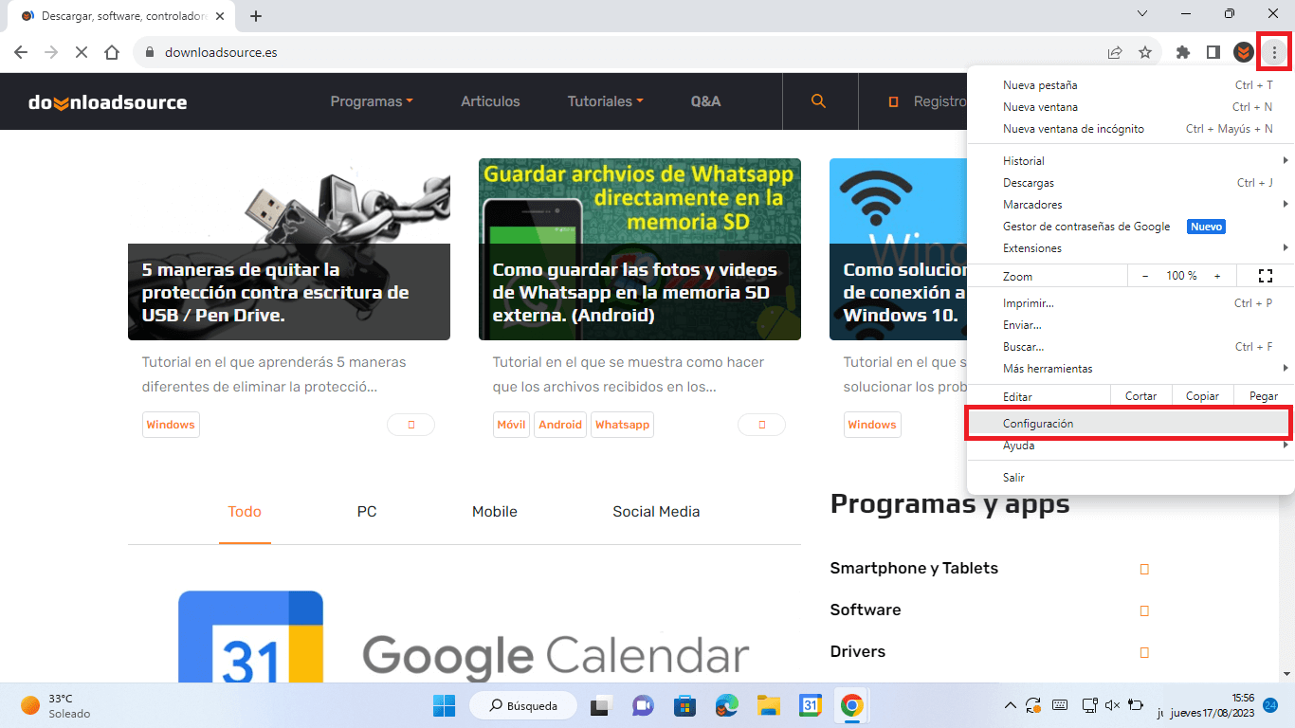Open Microsoft Edge from the taskbar
Viewport: 1295px width, 728px height.
[726, 705]
